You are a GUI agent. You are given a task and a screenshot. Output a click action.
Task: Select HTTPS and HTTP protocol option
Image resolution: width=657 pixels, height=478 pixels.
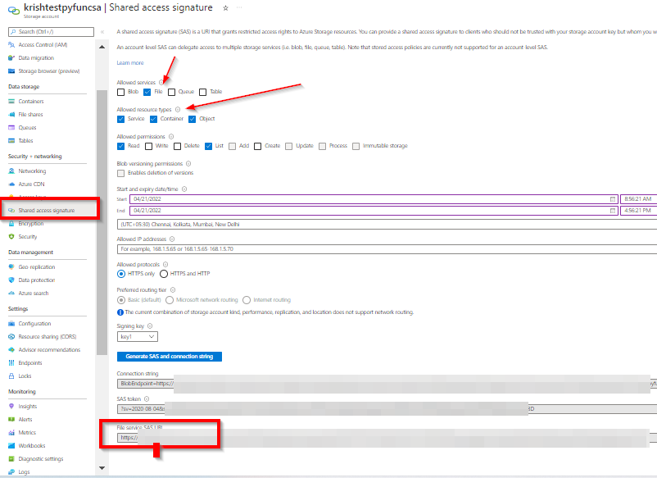(x=164, y=274)
